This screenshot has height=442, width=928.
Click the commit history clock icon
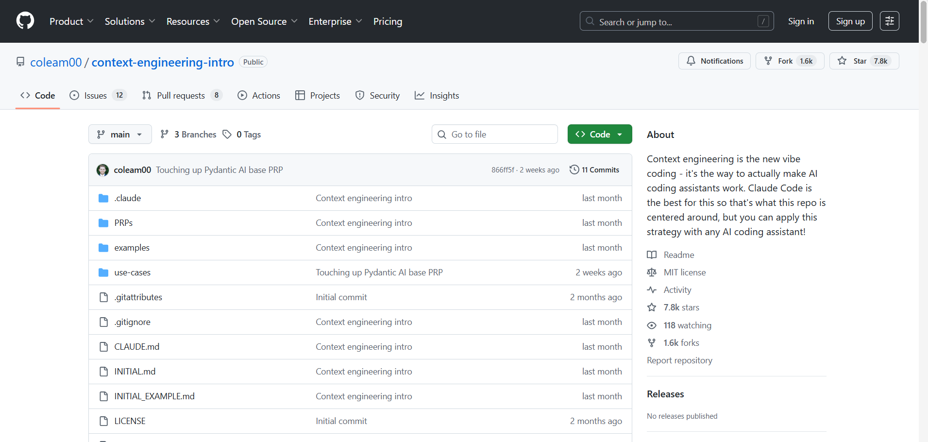tap(574, 170)
